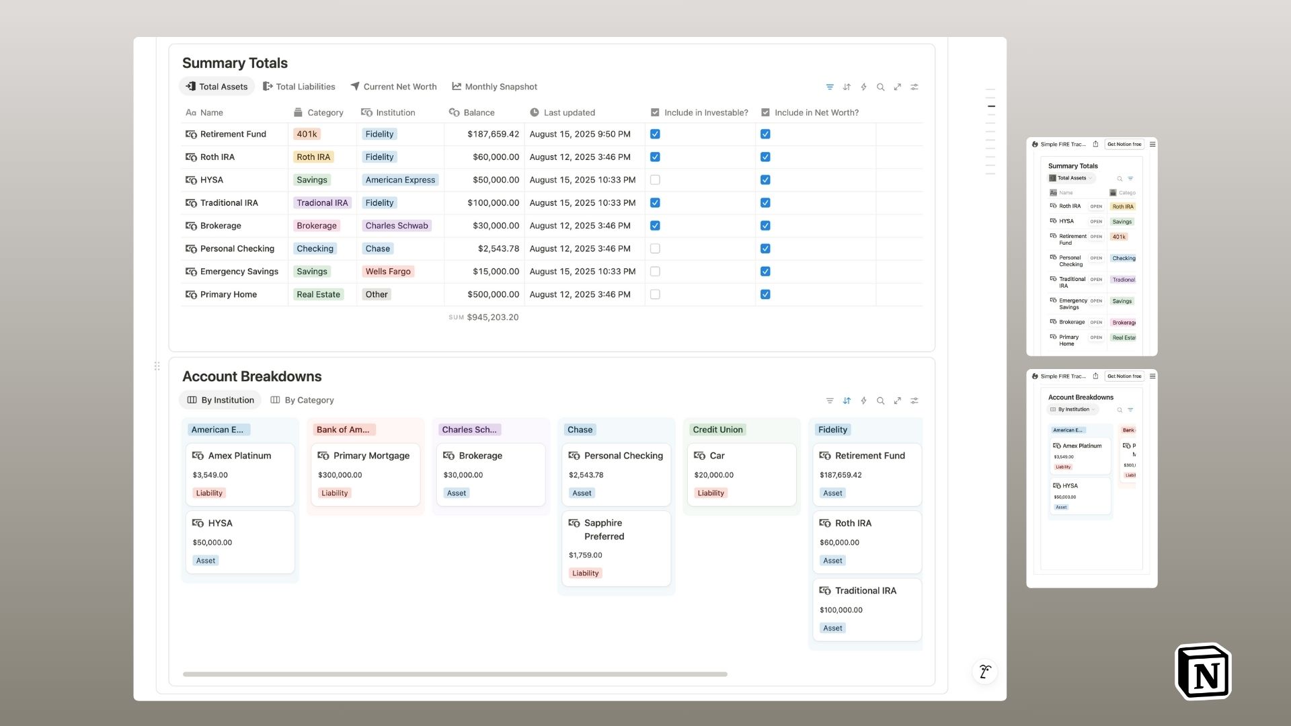Click the sort icon in Summary Totals
The height and width of the screenshot is (726, 1291).
(847, 87)
